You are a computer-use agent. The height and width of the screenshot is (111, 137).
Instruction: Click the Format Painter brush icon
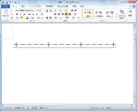[x=12, y=18]
